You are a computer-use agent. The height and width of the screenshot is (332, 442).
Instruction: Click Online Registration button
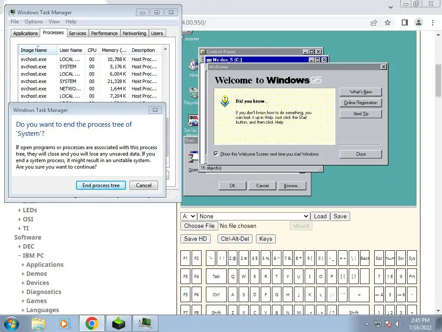click(361, 103)
